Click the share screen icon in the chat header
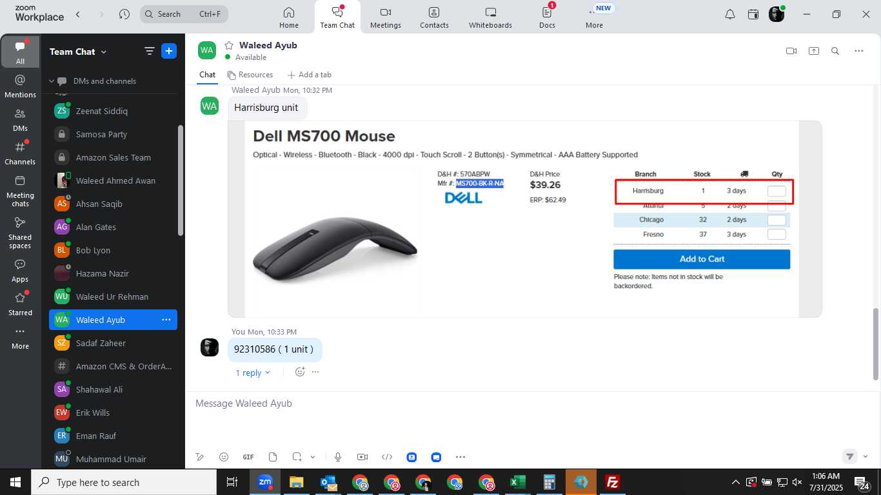 814,51
